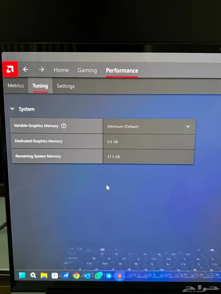
Task: Select the Performance tab
Action: 122,71
